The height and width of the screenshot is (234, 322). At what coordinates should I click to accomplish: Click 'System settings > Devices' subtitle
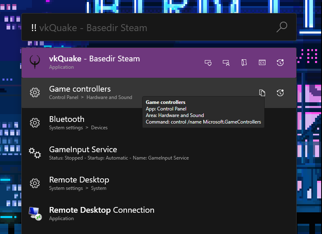[x=78, y=128]
